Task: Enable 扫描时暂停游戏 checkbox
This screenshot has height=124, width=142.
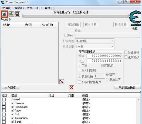Action: pos(79,82)
